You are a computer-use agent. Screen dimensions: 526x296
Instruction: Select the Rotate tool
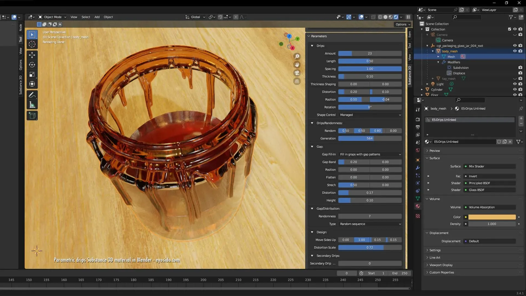[32, 65]
